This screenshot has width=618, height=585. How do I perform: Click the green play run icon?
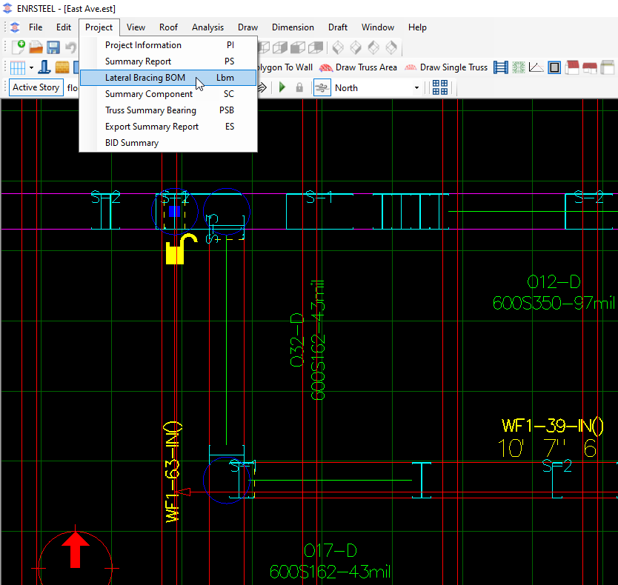282,87
